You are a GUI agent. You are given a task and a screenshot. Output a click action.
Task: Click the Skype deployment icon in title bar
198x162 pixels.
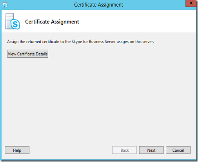pyautogui.click(x=5, y=5)
